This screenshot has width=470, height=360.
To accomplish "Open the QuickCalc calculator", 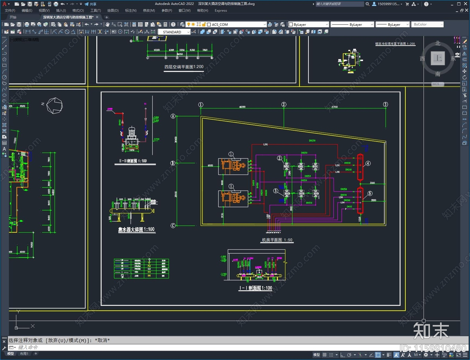I will pyautogui.click(x=165, y=24).
